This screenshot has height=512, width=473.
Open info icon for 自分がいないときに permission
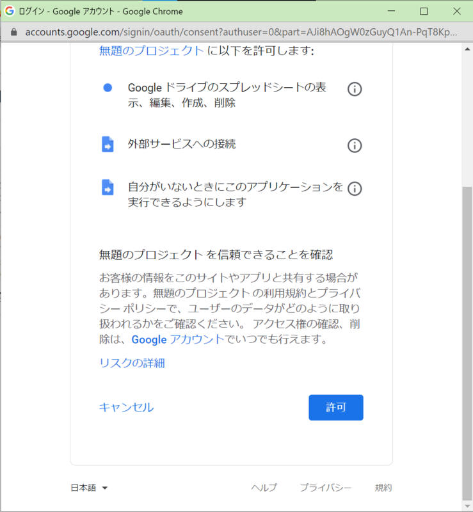click(x=355, y=188)
